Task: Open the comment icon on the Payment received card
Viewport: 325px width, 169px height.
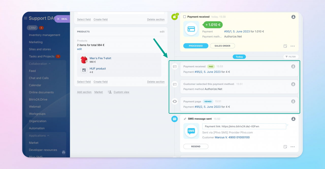Action: point(285,46)
